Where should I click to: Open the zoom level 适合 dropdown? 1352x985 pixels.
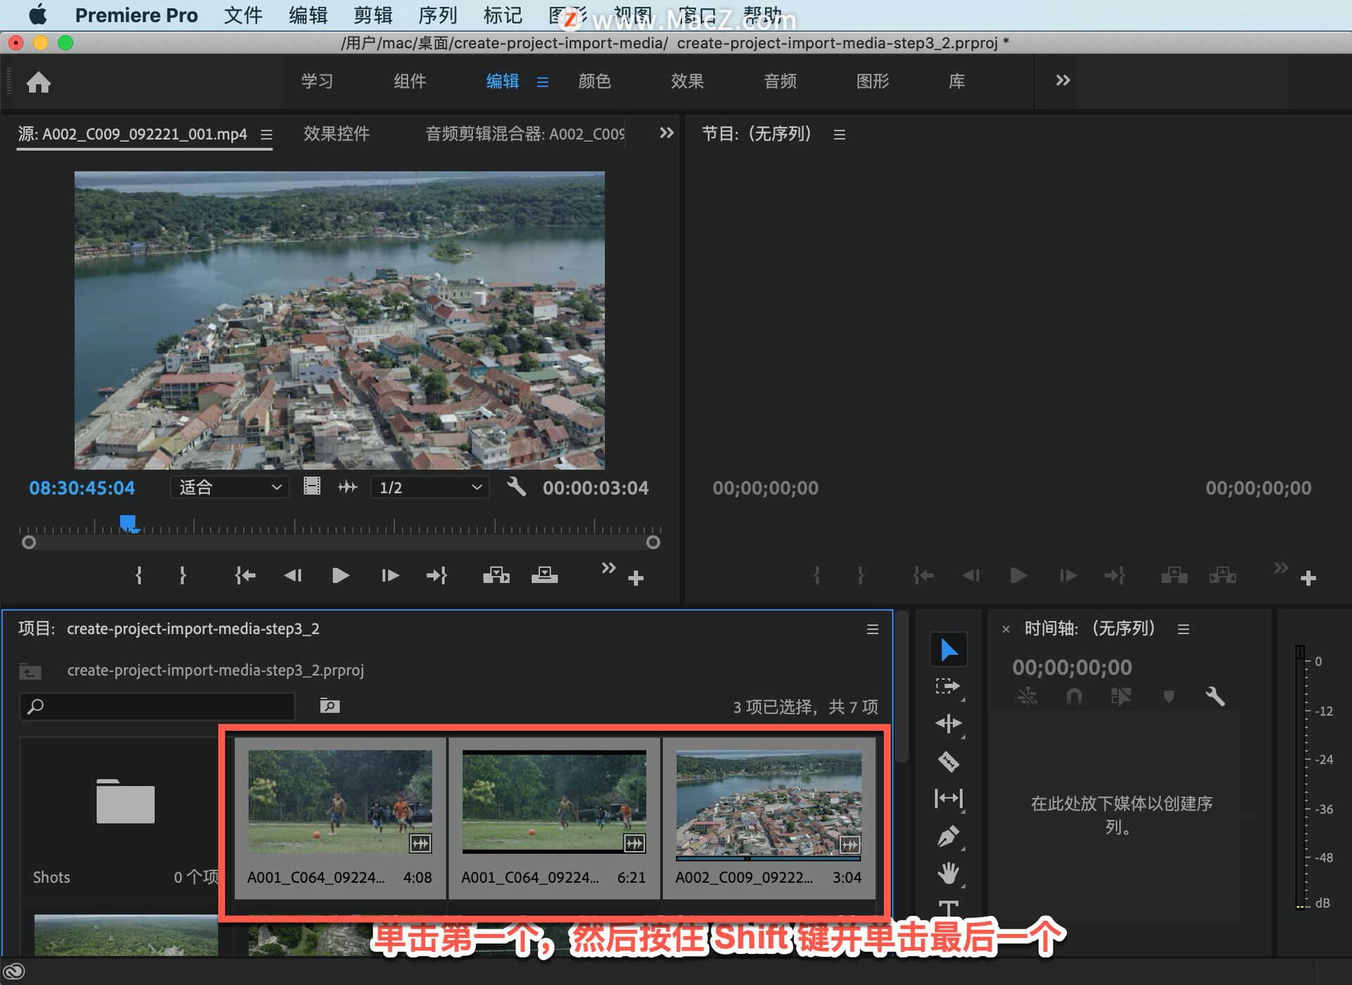click(230, 487)
